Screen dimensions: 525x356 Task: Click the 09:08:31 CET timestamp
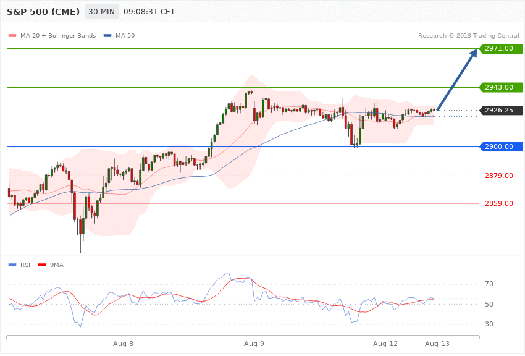click(149, 12)
